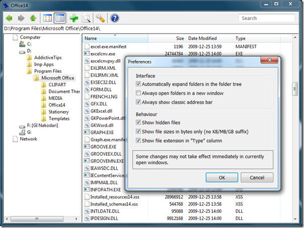Viewport: 304px width, 228px height.
Task: Toggle the Show hidden files checkbox
Action: (x=138, y=123)
